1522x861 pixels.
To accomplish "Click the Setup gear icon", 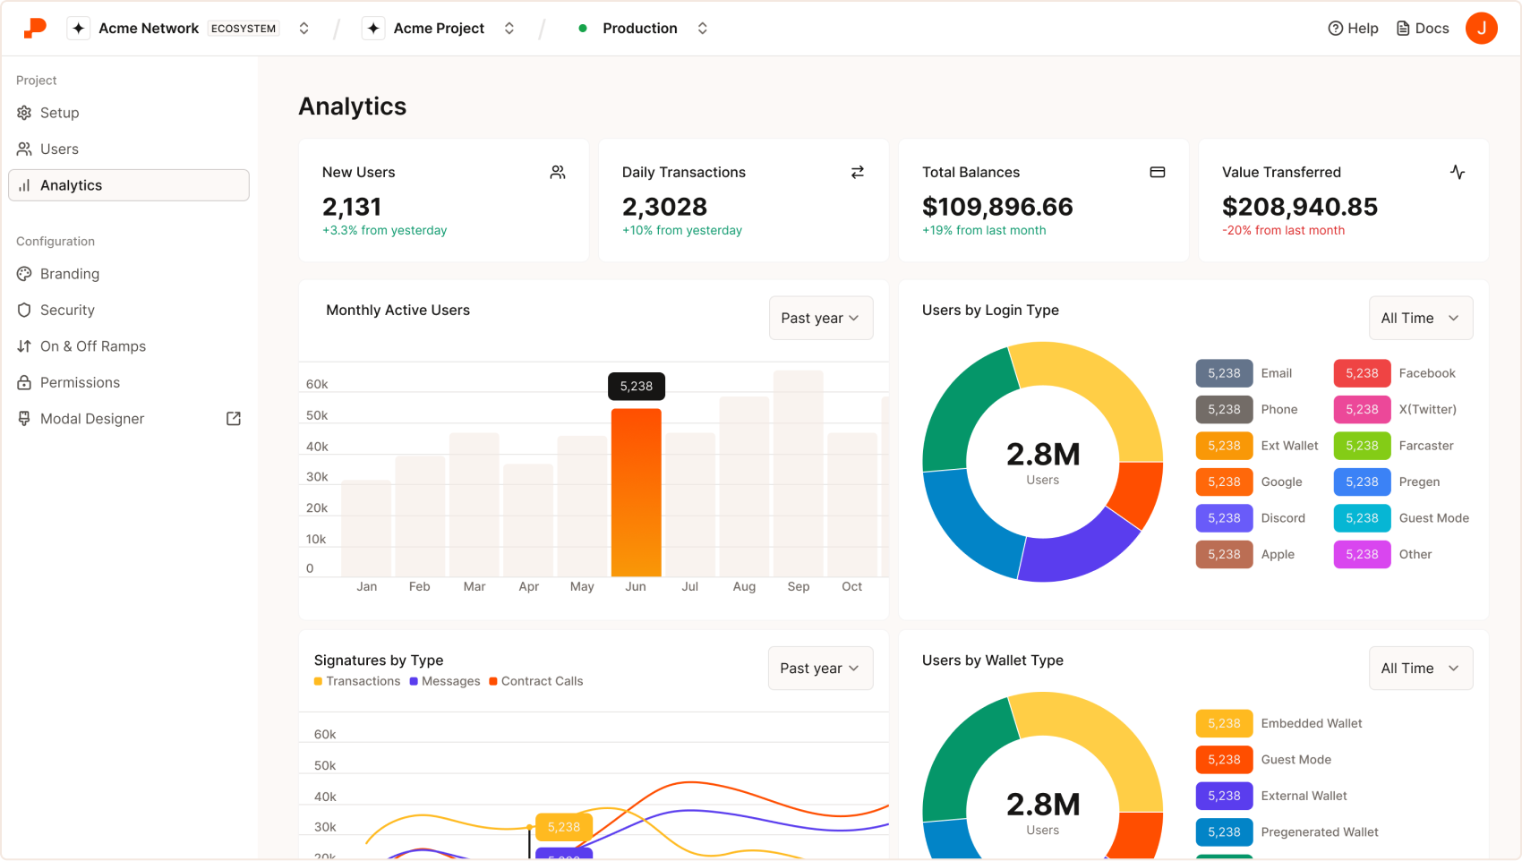I will [x=24, y=113].
